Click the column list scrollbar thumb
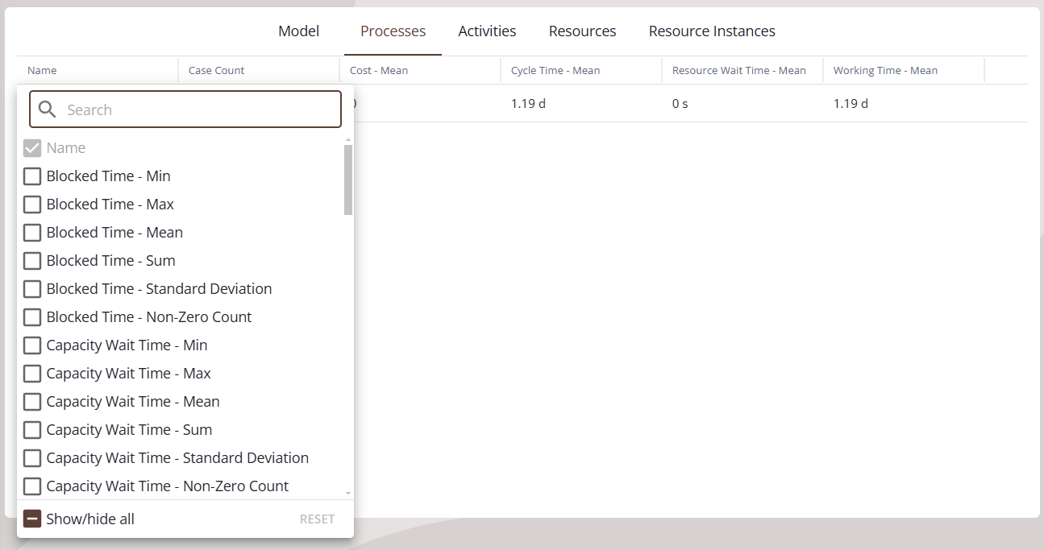 click(x=348, y=180)
